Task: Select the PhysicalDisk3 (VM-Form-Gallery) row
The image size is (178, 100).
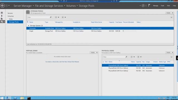Action: (138, 65)
